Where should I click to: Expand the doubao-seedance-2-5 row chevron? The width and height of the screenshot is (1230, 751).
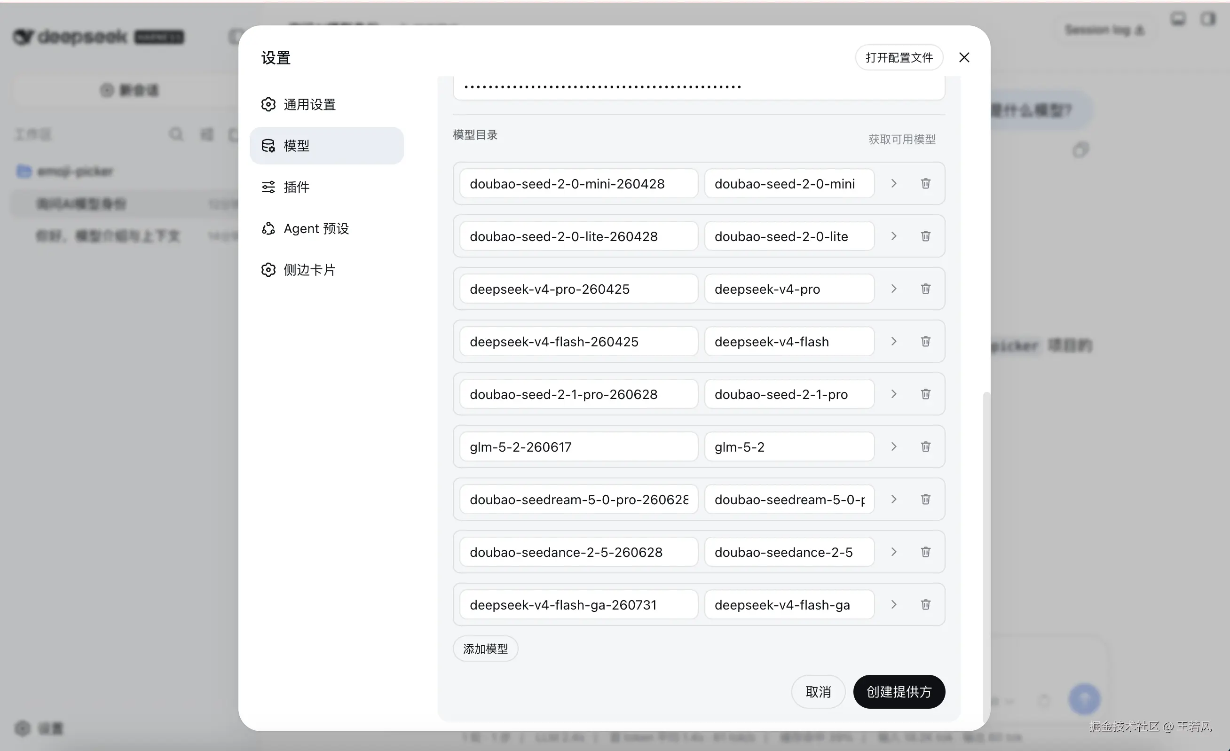coord(893,552)
